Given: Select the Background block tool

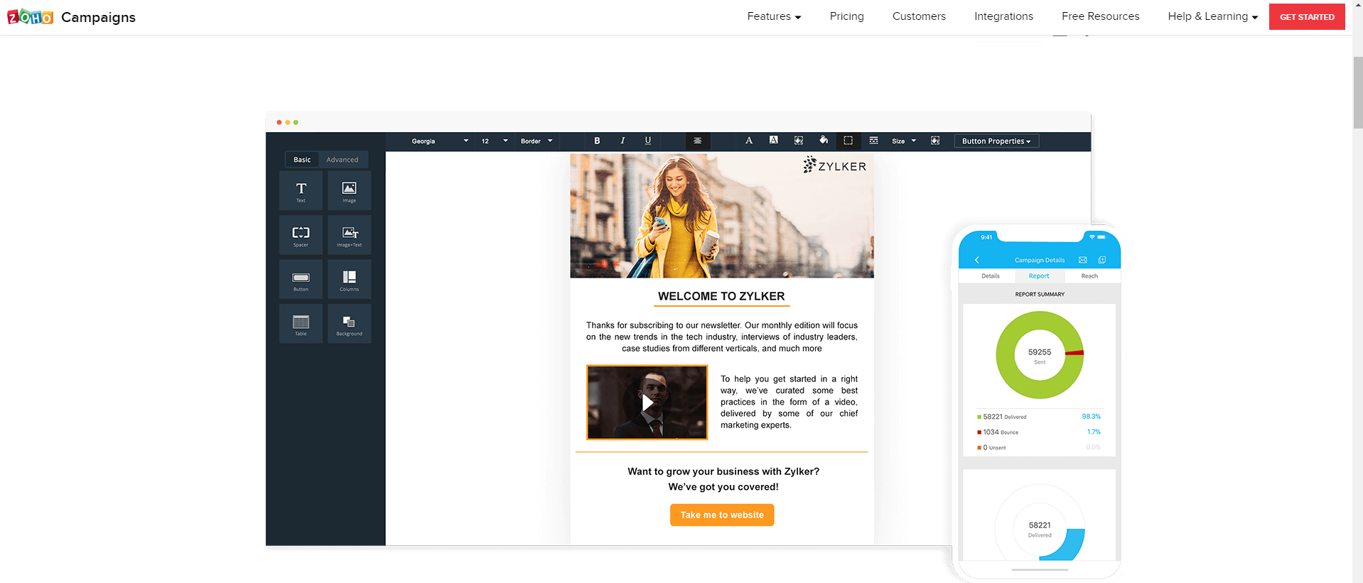Looking at the screenshot, I should pyautogui.click(x=349, y=324).
